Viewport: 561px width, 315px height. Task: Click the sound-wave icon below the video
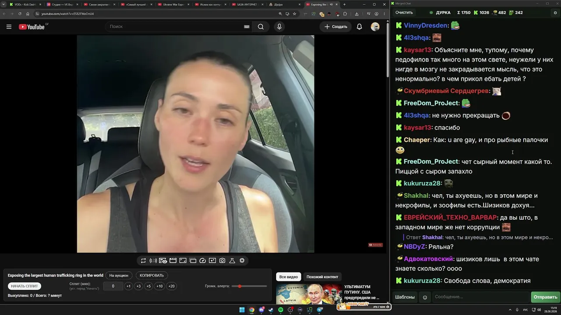click(x=153, y=261)
